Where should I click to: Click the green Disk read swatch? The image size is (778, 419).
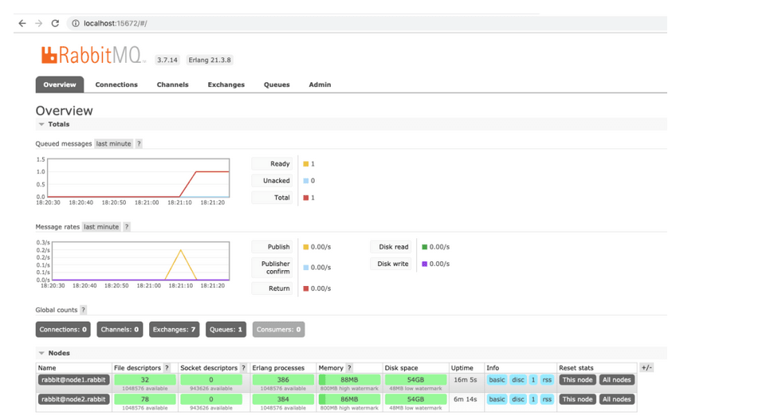pyautogui.click(x=425, y=247)
